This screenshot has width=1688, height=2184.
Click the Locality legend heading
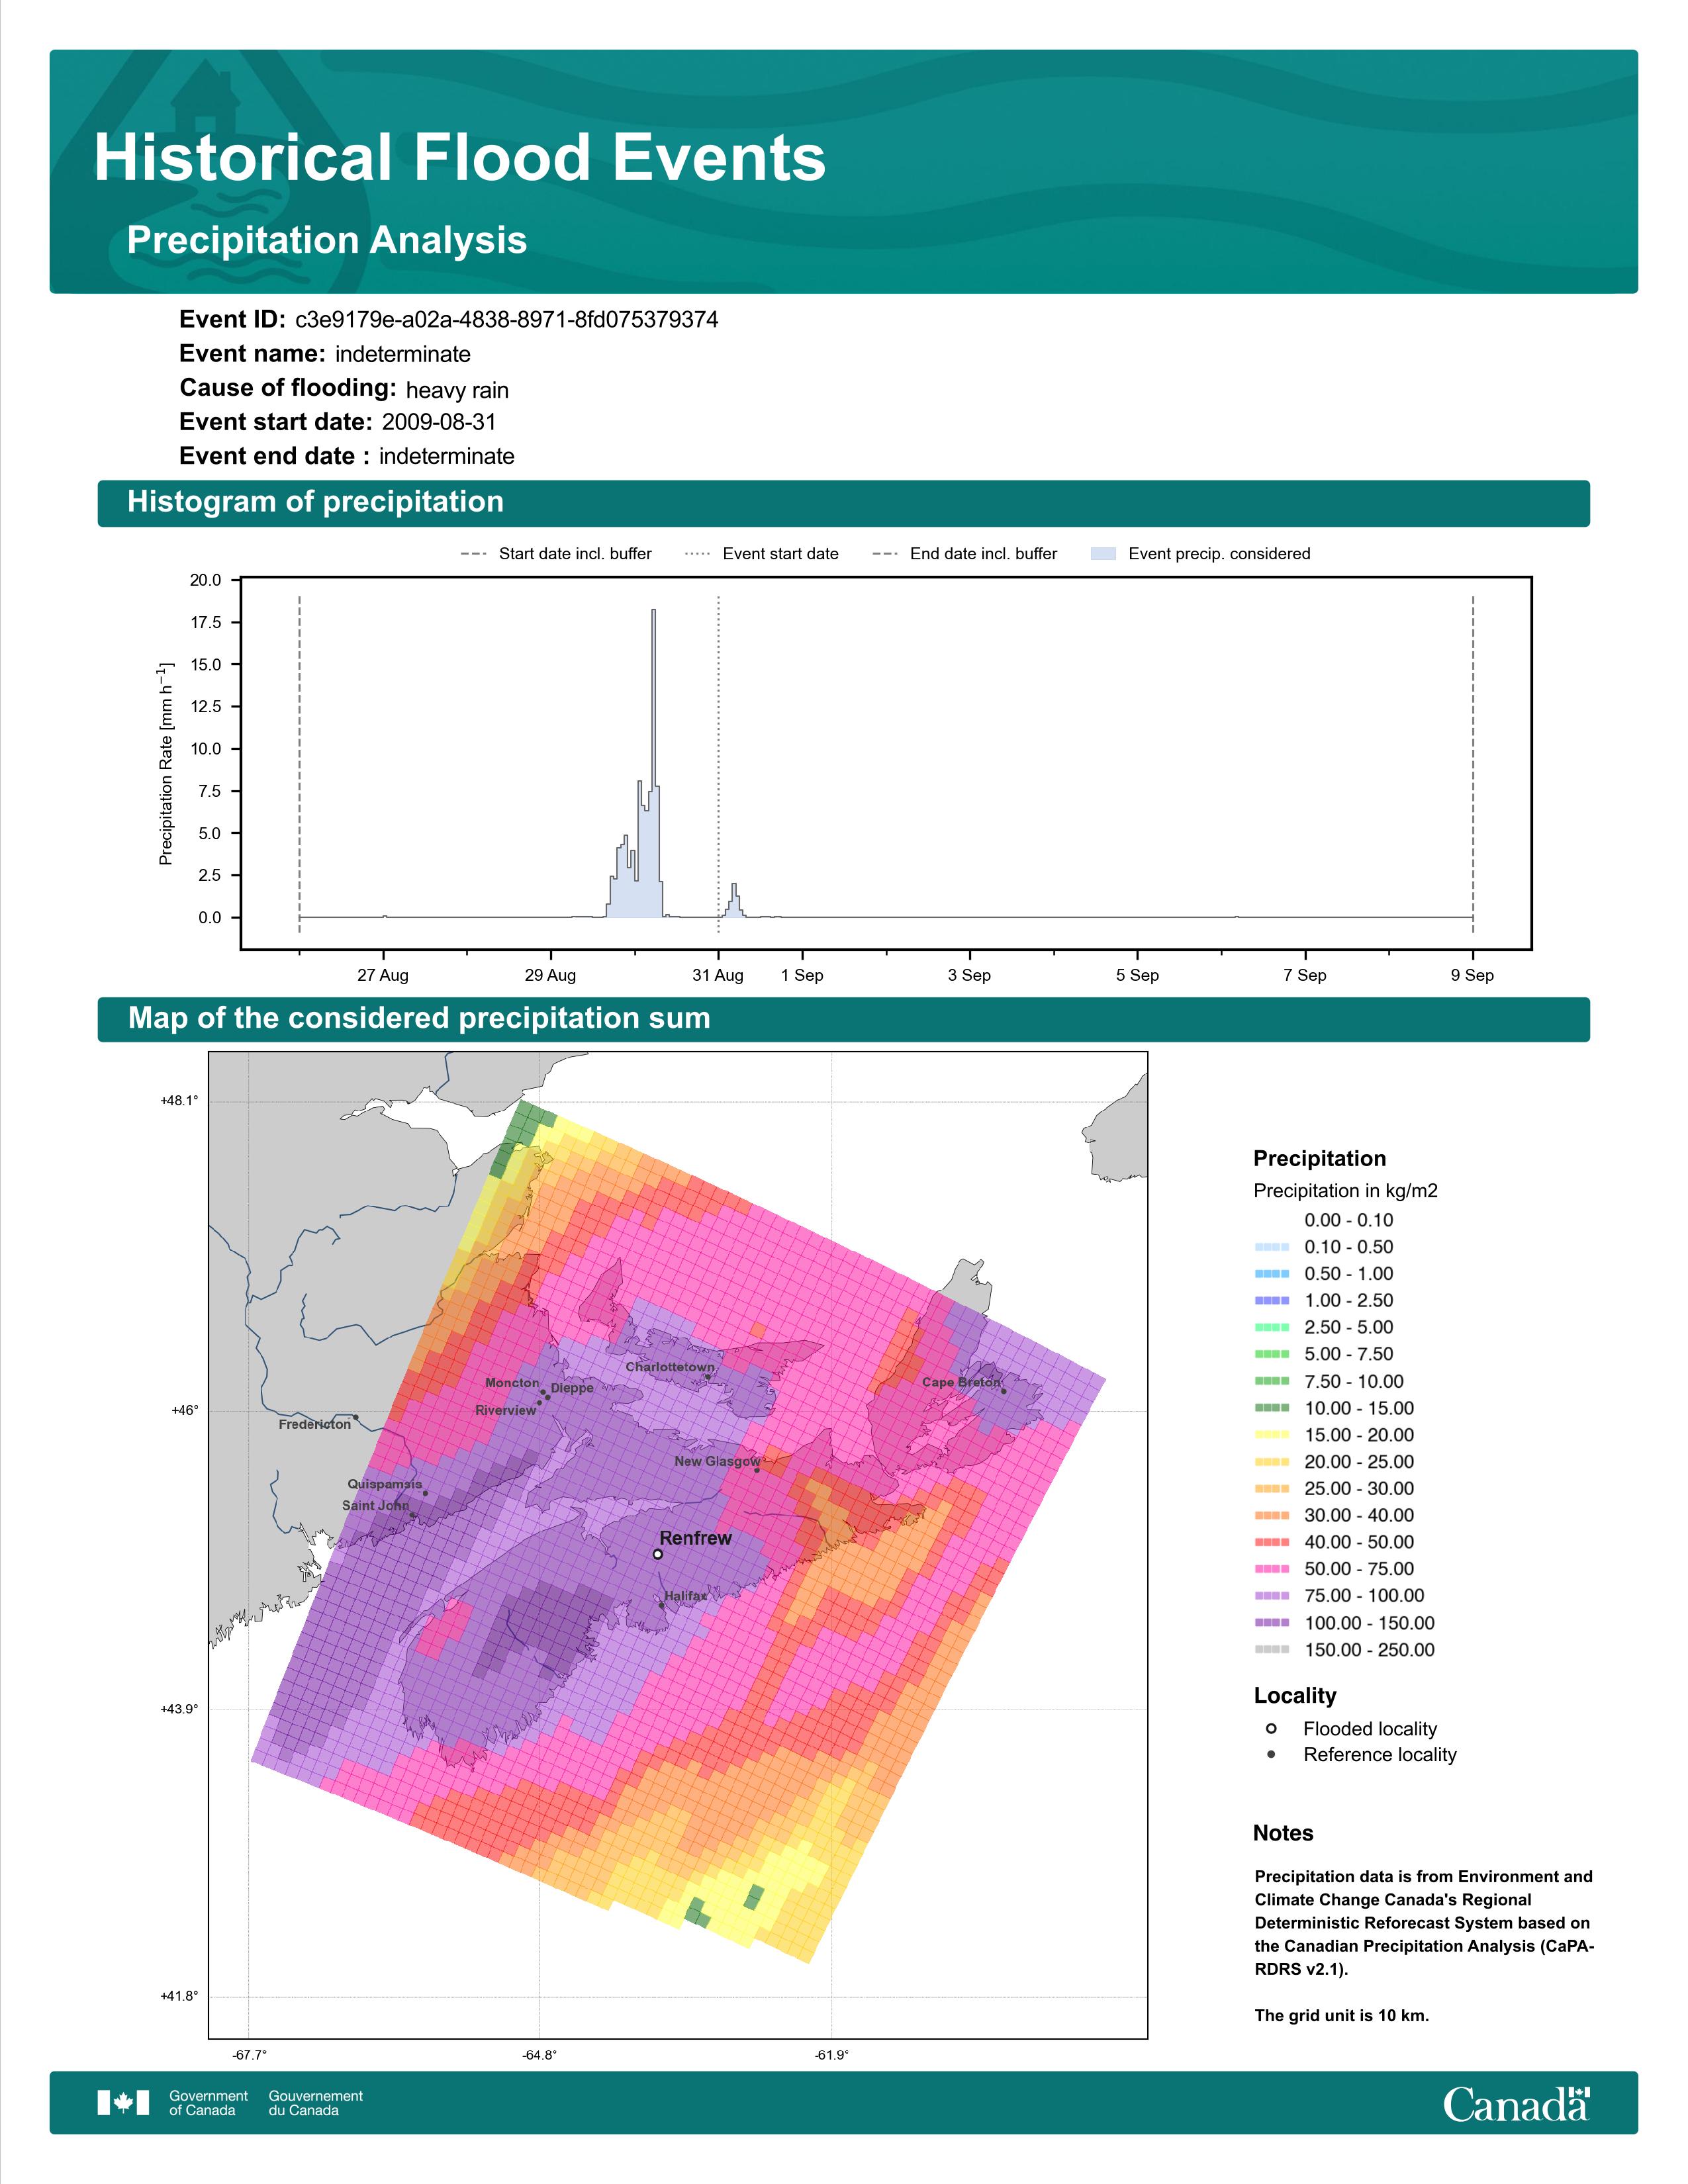pos(1295,1695)
